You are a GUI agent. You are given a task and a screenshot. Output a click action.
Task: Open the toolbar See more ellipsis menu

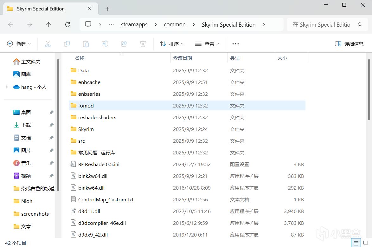pos(235,44)
